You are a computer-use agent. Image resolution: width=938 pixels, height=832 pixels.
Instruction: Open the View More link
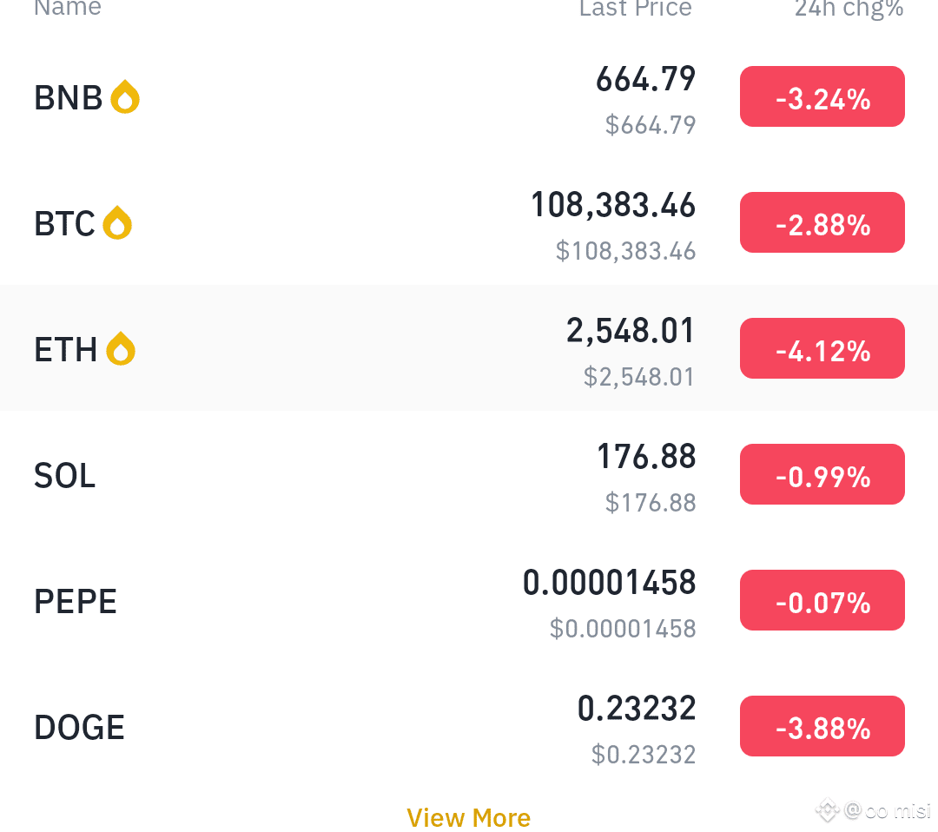468,817
